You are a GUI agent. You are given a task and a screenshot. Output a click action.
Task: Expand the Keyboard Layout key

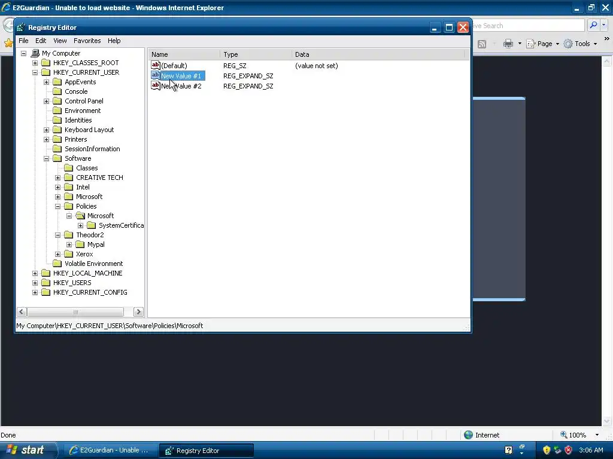pos(46,130)
